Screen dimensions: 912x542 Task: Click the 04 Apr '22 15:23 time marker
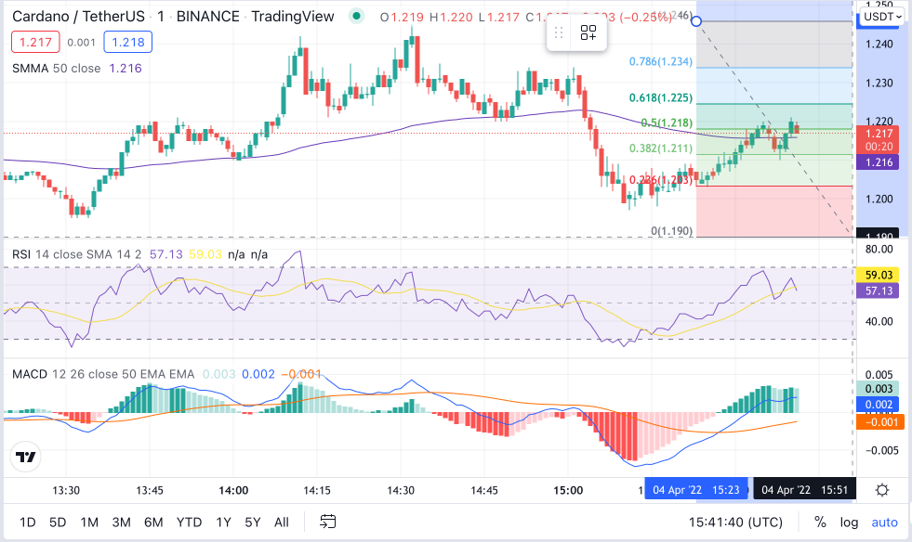click(696, 490)
